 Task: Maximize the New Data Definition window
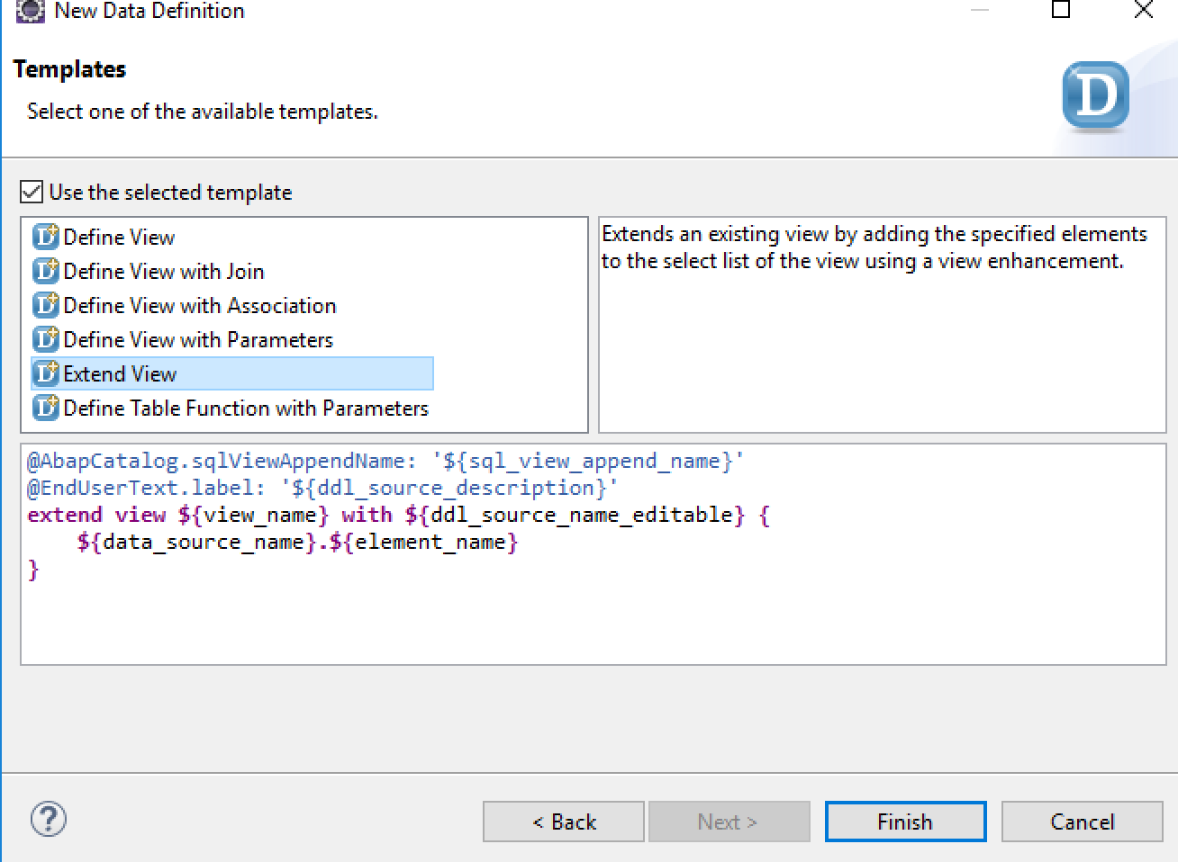[x=1061, y=10]
